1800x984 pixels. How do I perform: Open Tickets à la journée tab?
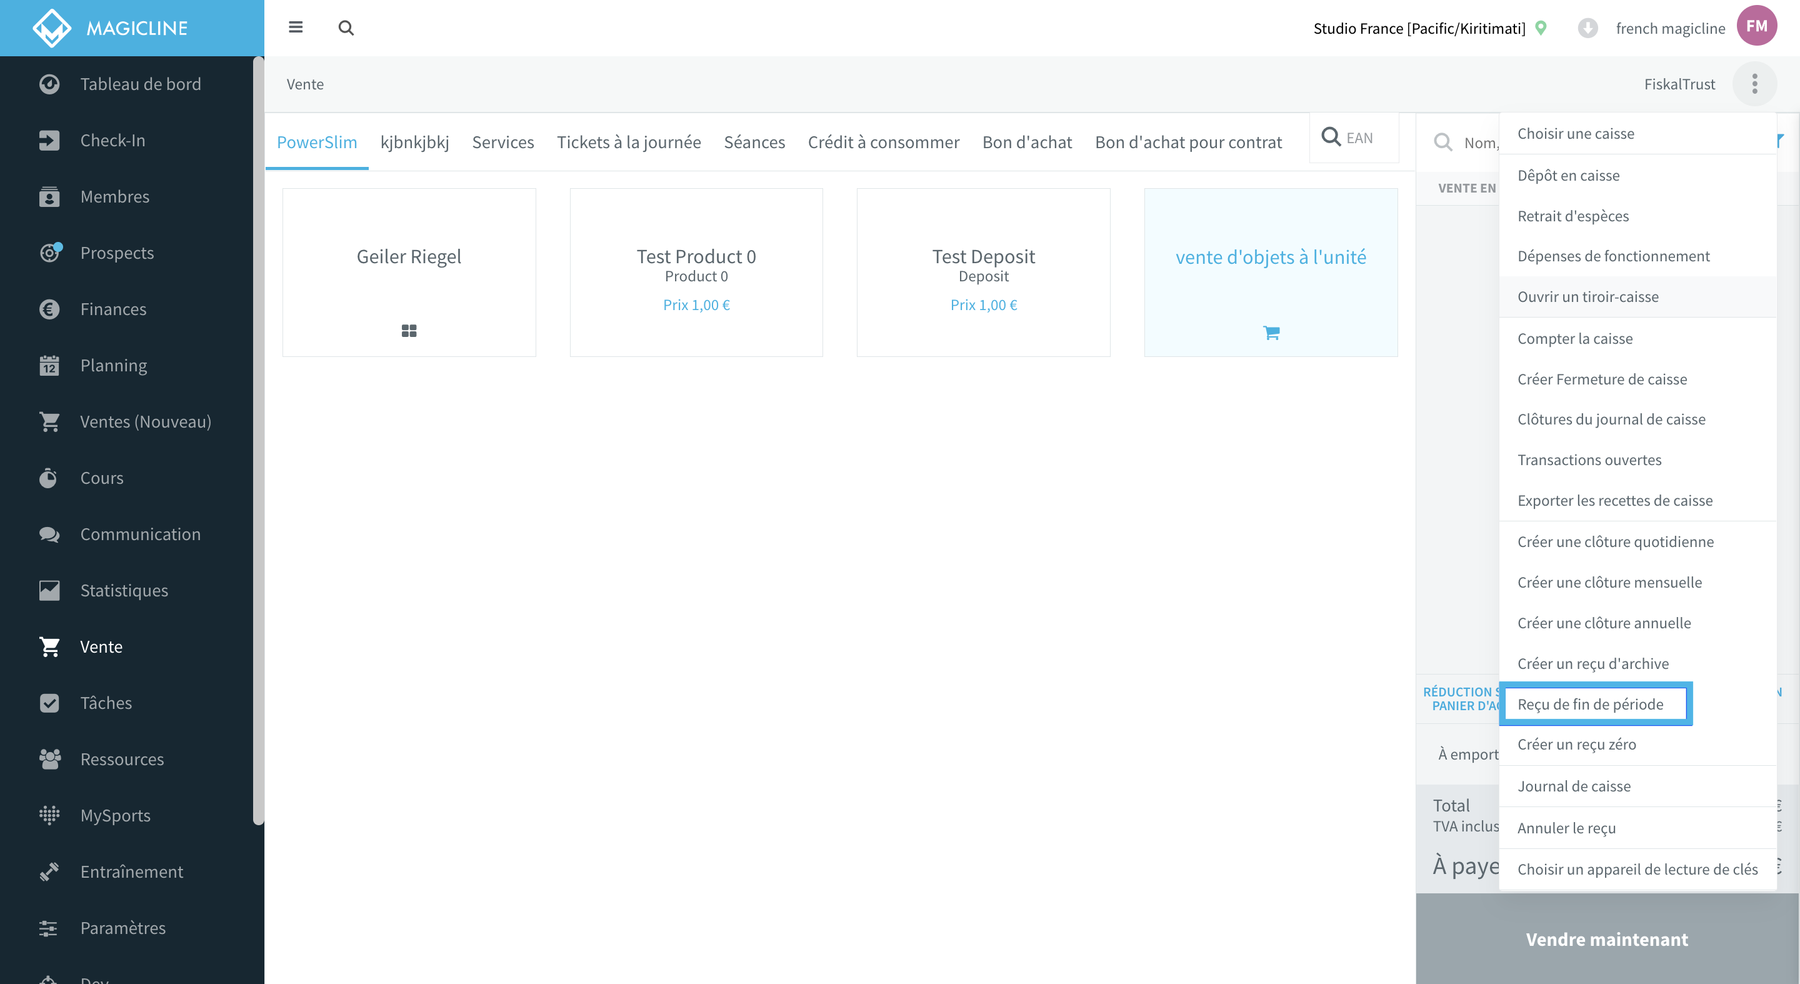point(628,142)
